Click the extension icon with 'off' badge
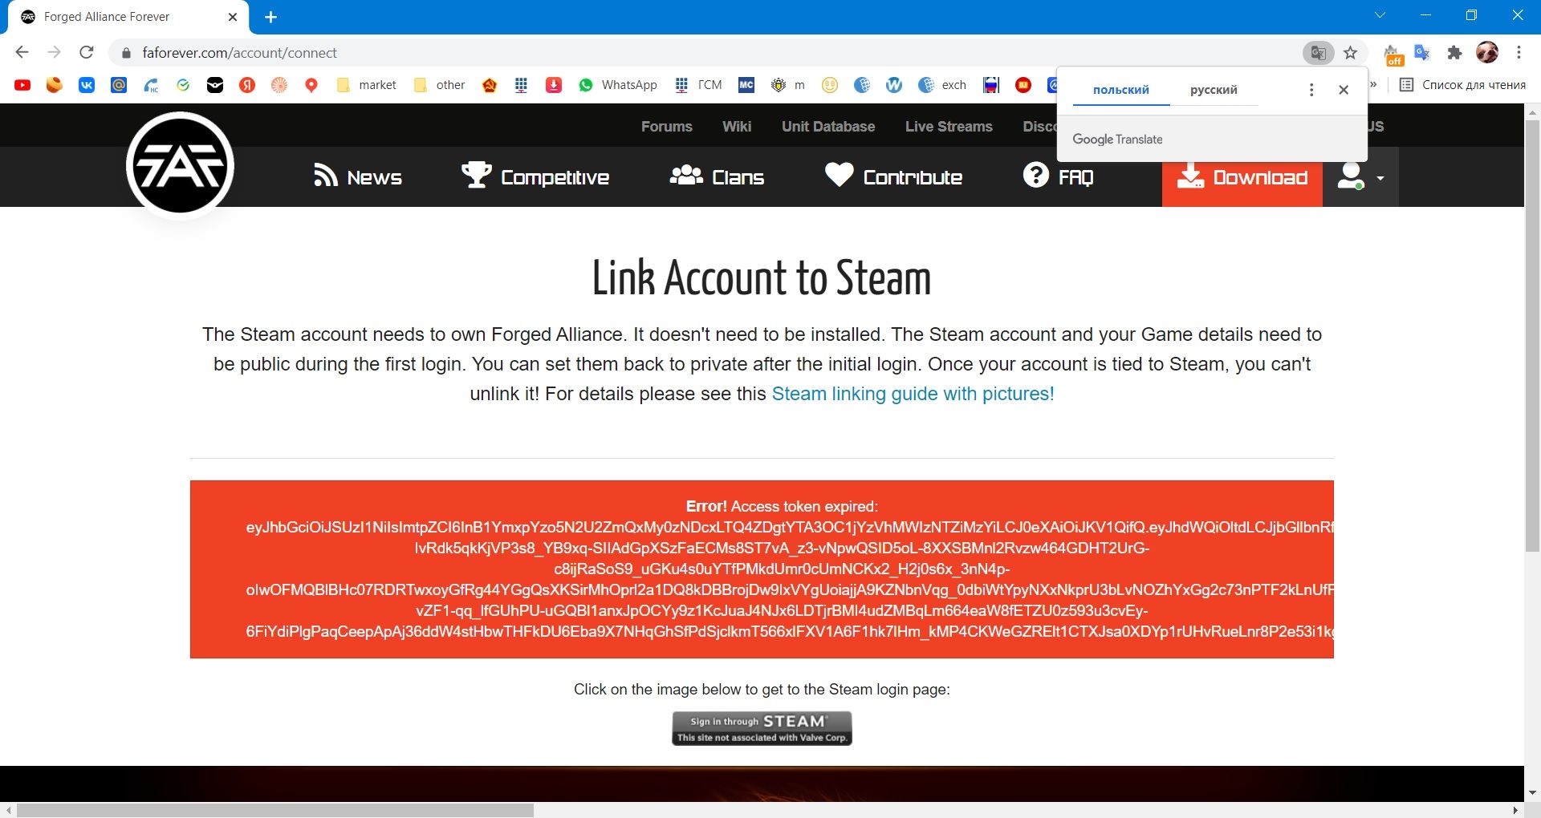 (x=1393, y=55)
